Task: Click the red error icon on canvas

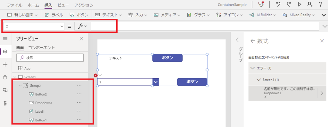Action: click(96, 75)
